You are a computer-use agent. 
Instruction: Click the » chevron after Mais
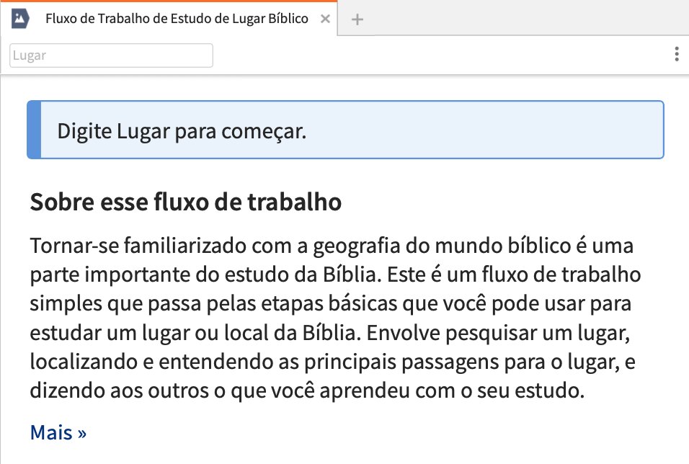point(82,434)
